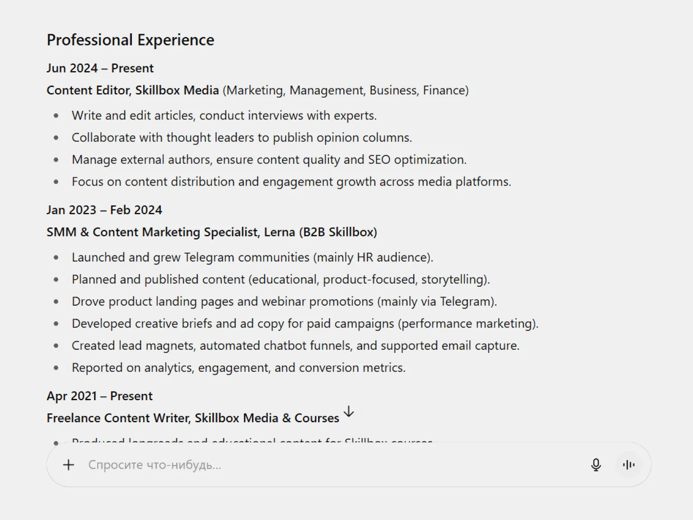
Task: Click the "Focus on content distribution" bullet
Action: click(x=291, y=182)
